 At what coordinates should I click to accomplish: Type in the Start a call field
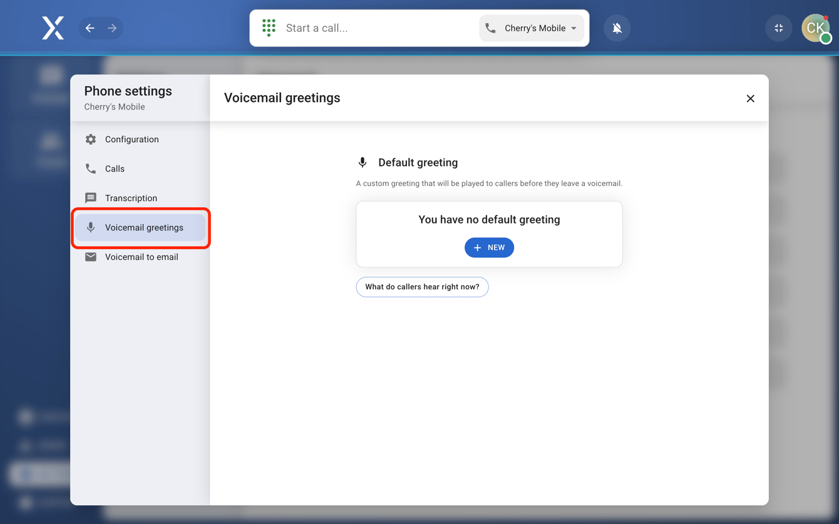[x=376, y=28]
